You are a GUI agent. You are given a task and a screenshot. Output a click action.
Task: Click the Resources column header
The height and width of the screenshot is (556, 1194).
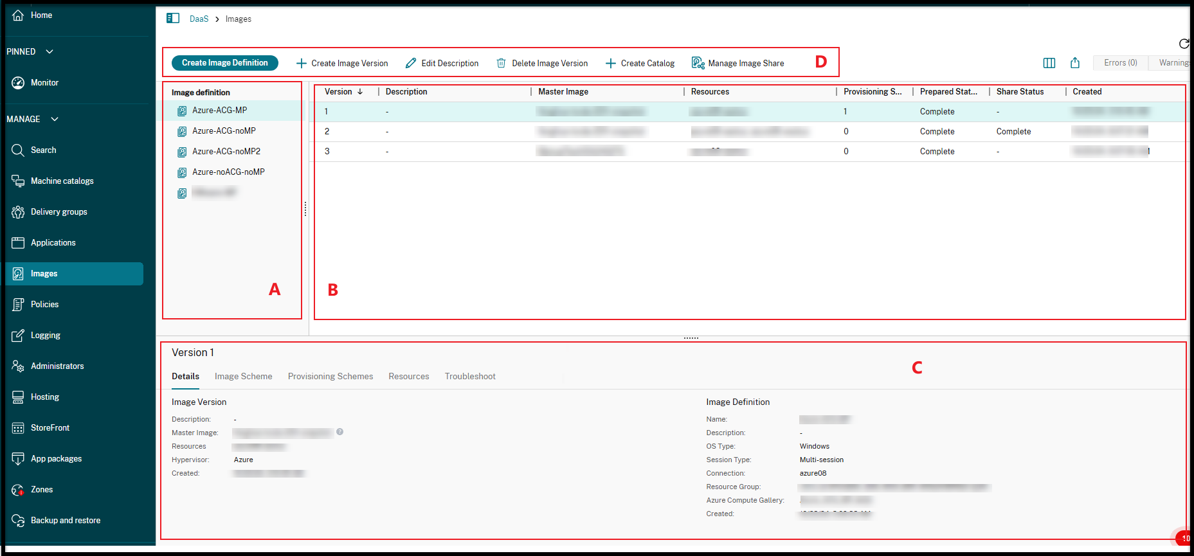coord(710,92)
